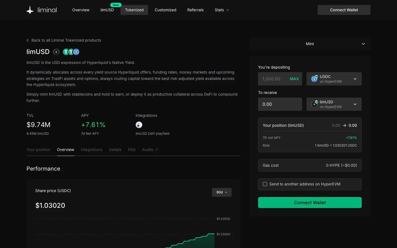Click the back arrow beside Back to all Liminal
Image resolution: width=397 pixels, height=248 pixels.
point(28,40)
